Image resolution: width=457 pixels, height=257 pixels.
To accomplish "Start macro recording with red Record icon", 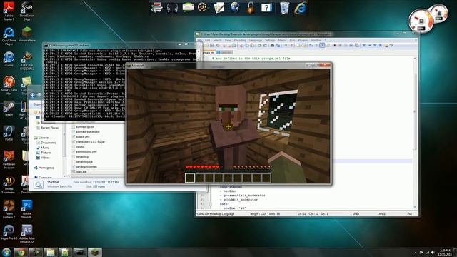I will [x=335, y=46].
